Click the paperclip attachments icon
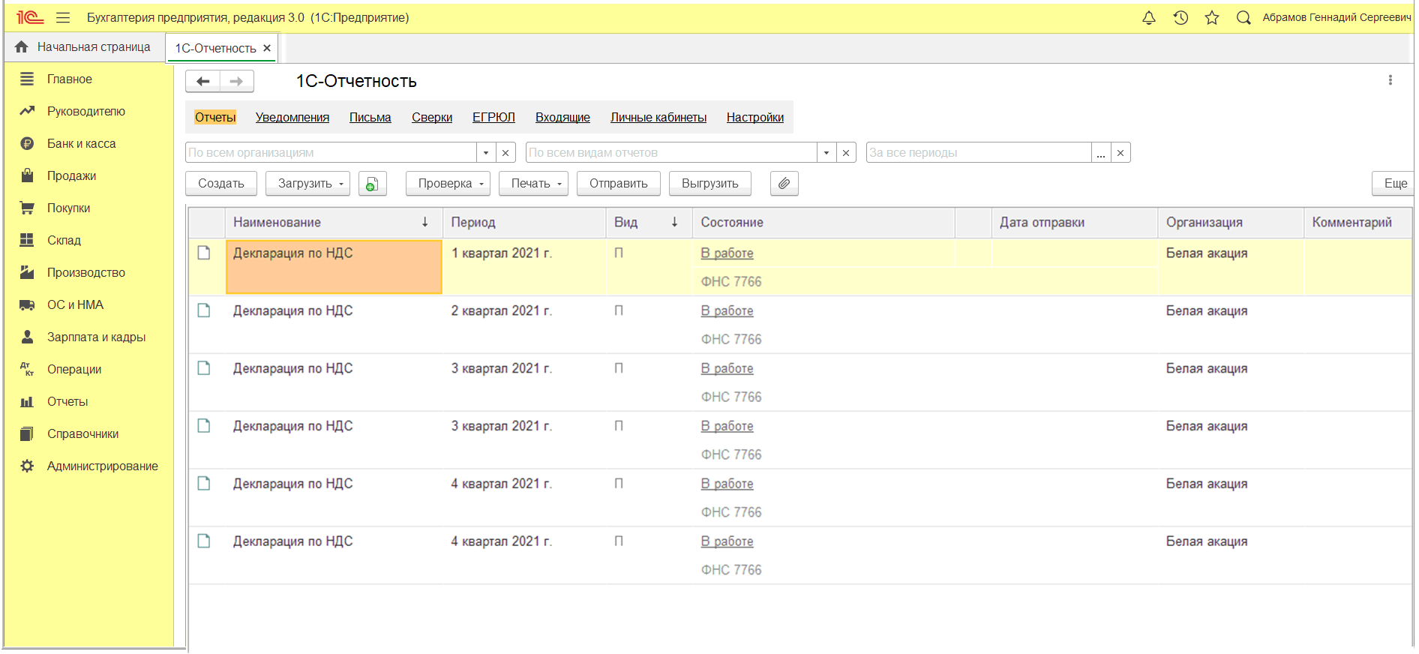 pos(784,184)
